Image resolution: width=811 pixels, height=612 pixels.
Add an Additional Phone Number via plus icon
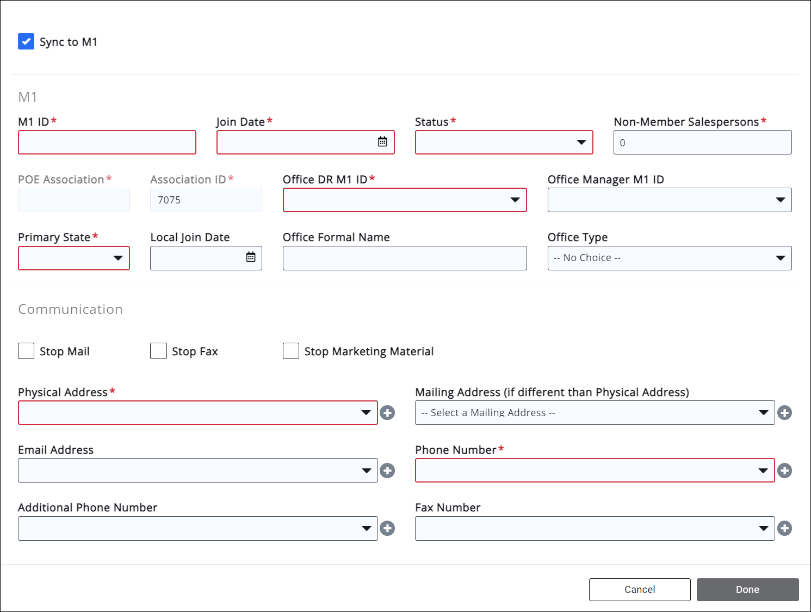click(x=387, y=528)
